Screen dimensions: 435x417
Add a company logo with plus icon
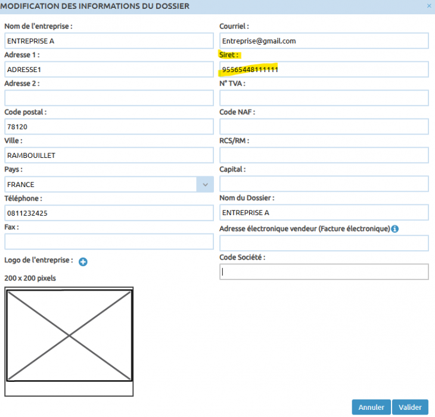(83, 262)
